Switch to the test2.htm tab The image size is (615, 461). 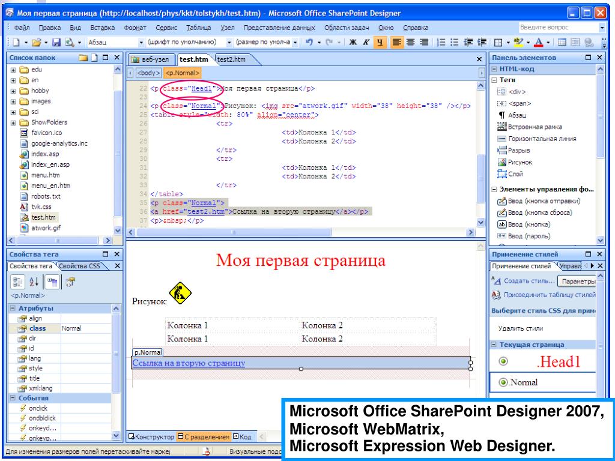click(231, 59)
